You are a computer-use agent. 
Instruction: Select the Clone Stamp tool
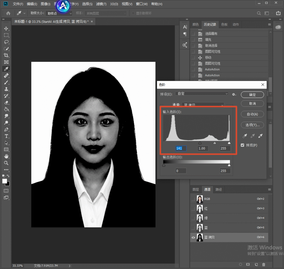6,89
